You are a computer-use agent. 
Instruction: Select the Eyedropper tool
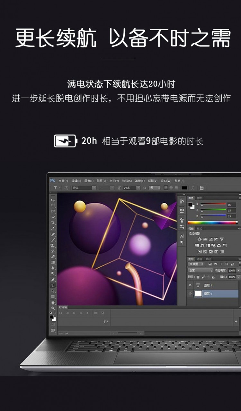tap(53, 228)
